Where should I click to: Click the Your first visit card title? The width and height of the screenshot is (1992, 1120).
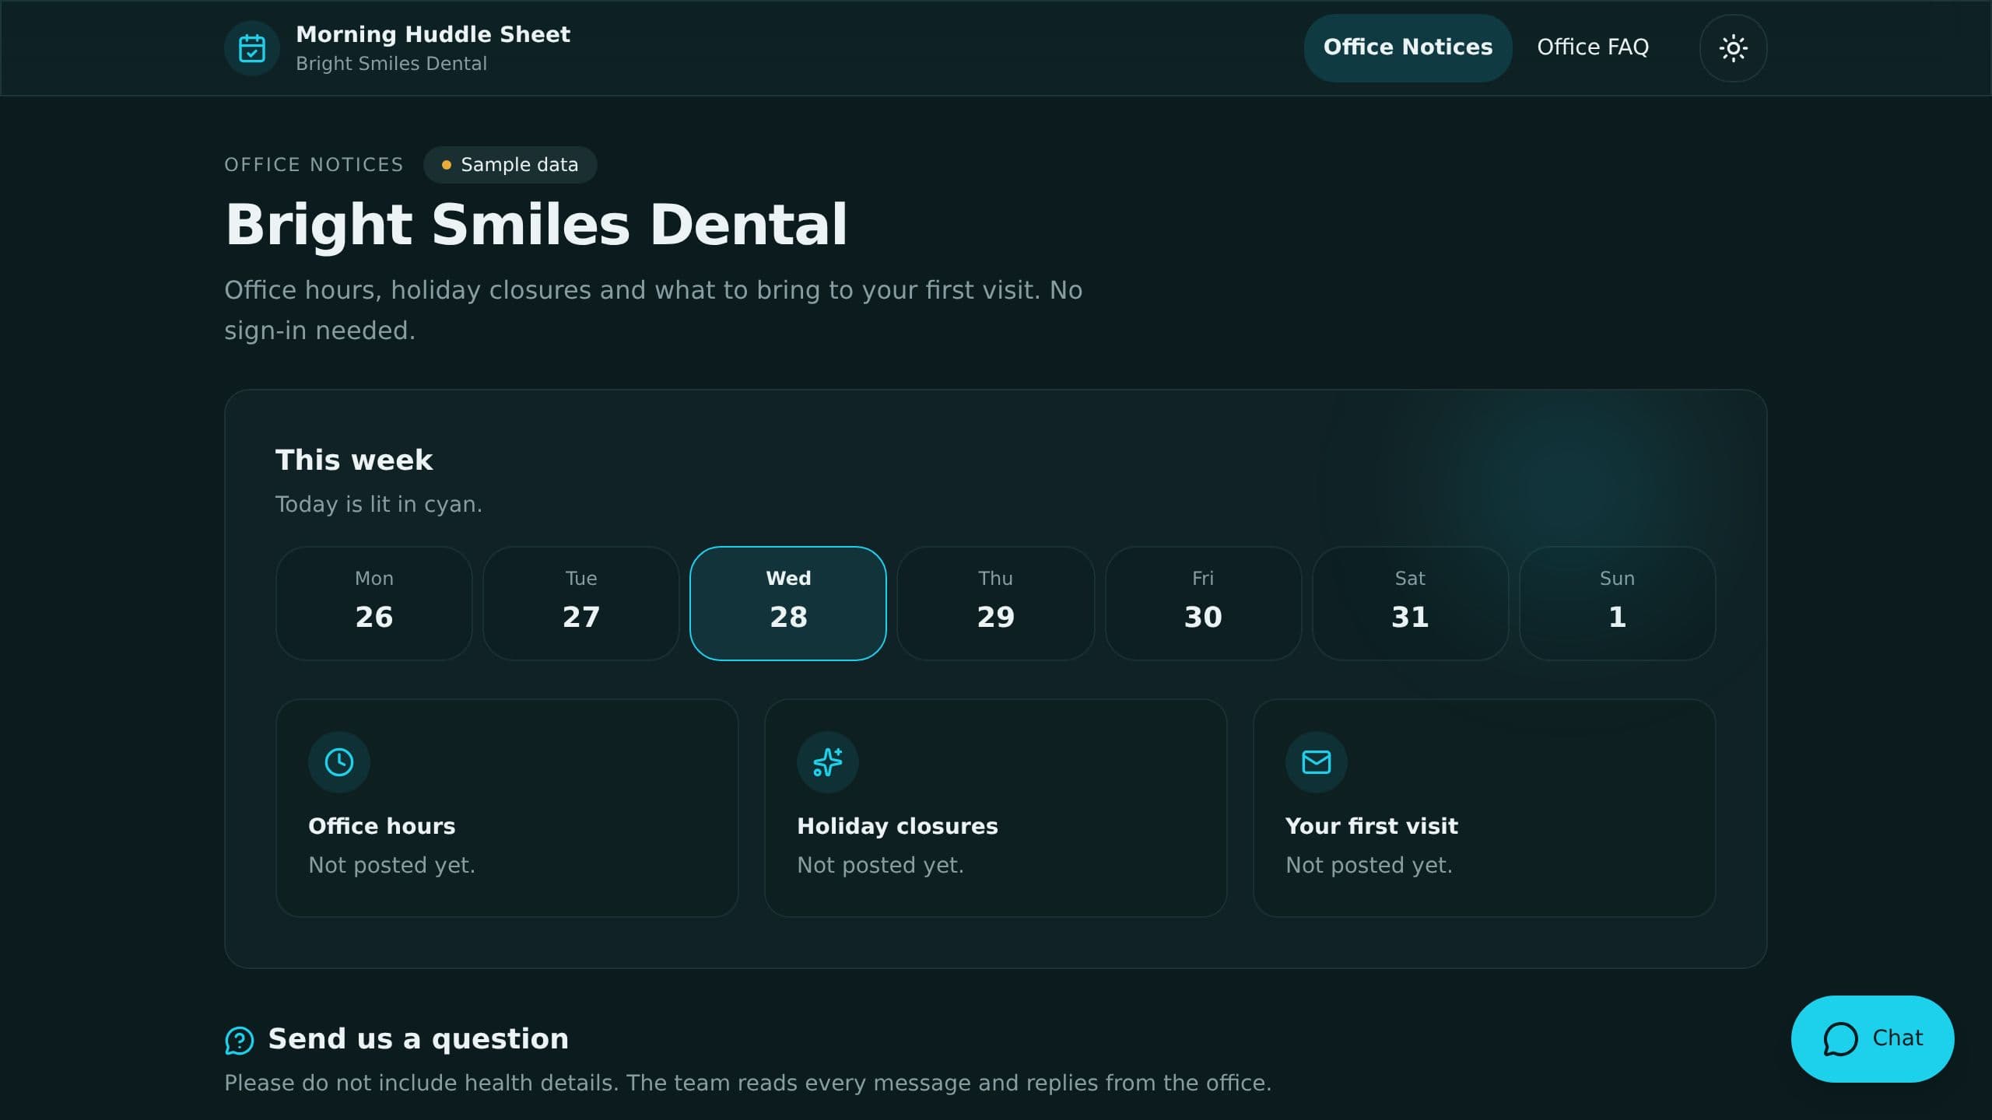[1371, 826]
